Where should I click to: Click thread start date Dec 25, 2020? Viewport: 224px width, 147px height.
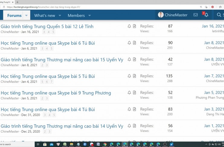point(31,131)
